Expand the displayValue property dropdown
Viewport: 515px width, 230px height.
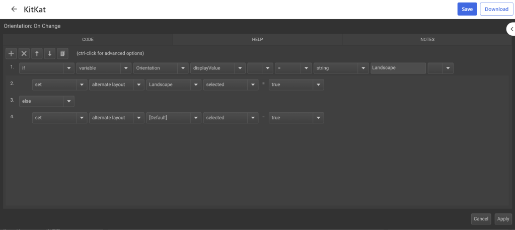pyautogui.click(x=217, y=68)
